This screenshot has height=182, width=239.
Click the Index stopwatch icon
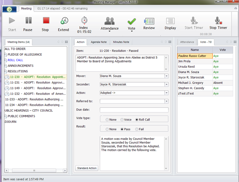tap(84, 21)
